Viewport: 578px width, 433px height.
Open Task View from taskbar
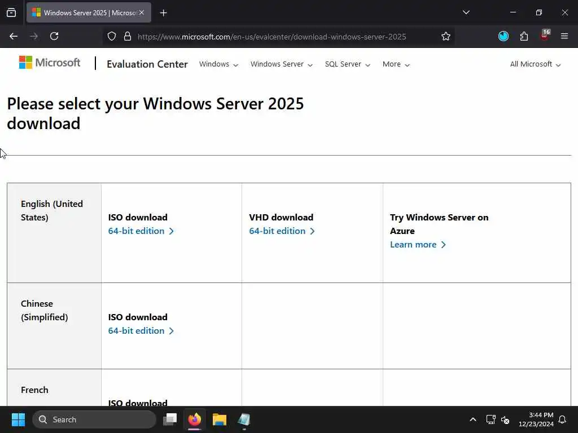click(x=170, y=419)
